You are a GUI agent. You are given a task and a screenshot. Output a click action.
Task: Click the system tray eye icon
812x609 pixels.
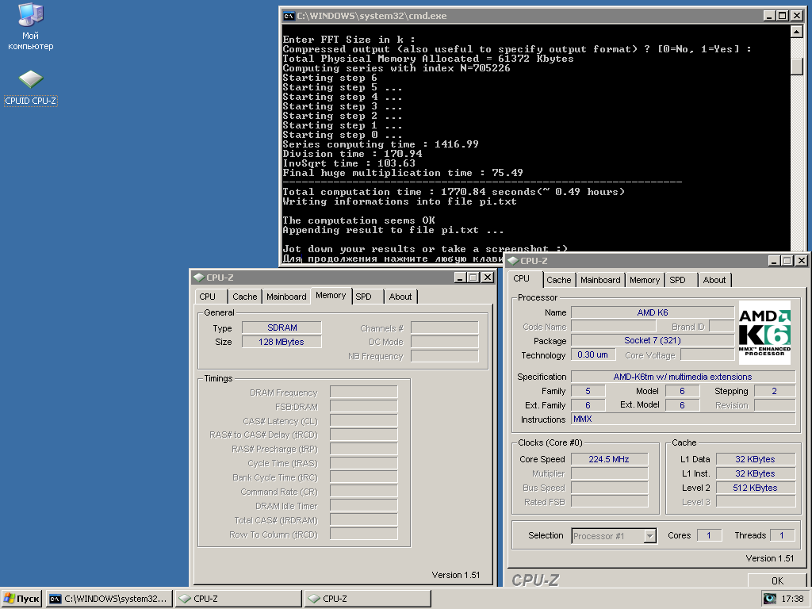click(771, 599)
